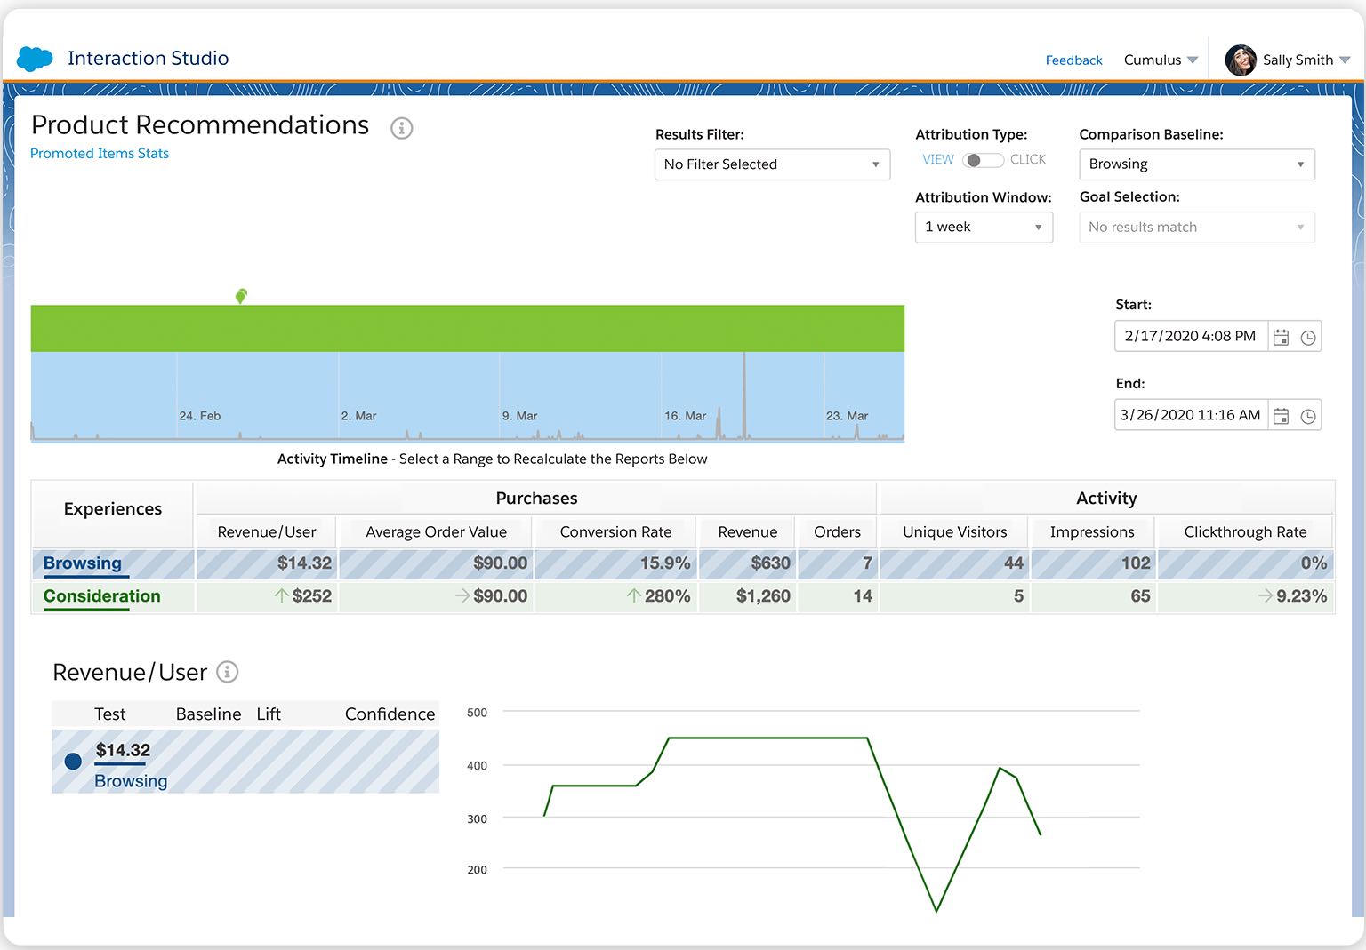Click the green campaign marker on timeline
Viewport: 1366px width, 950px height.
pyautogui.click(x=241, y=296)
